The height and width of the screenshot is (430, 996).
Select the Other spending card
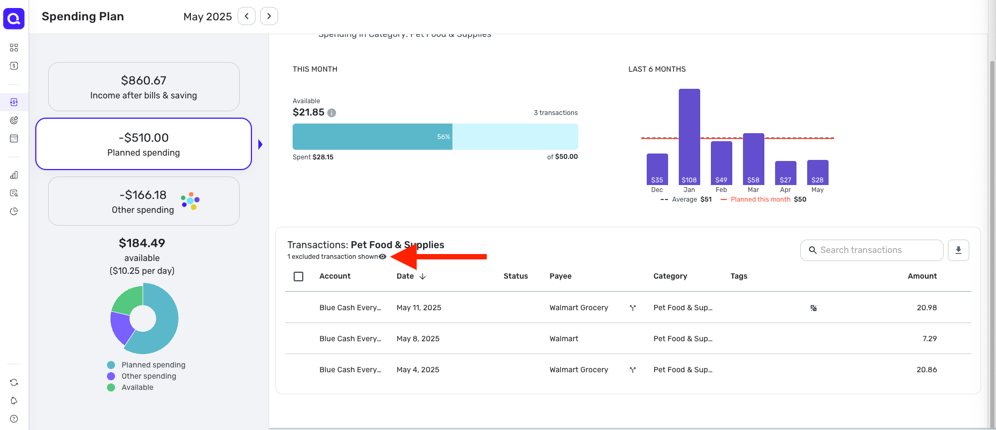143,201
